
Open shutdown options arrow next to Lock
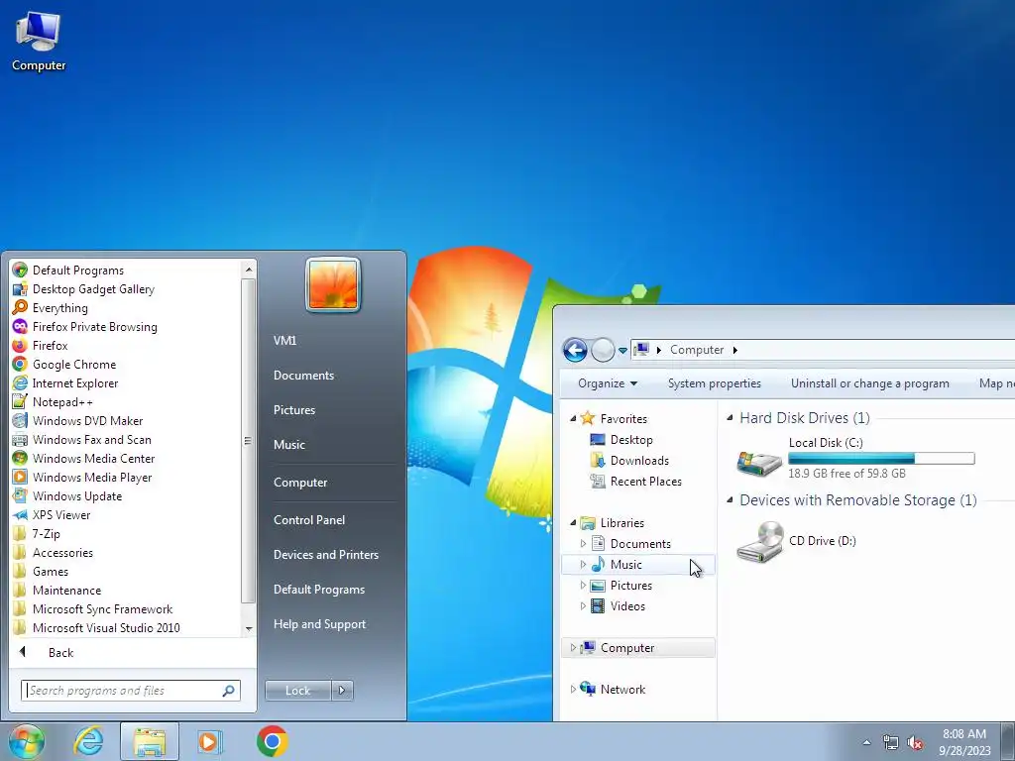(342, 691)
